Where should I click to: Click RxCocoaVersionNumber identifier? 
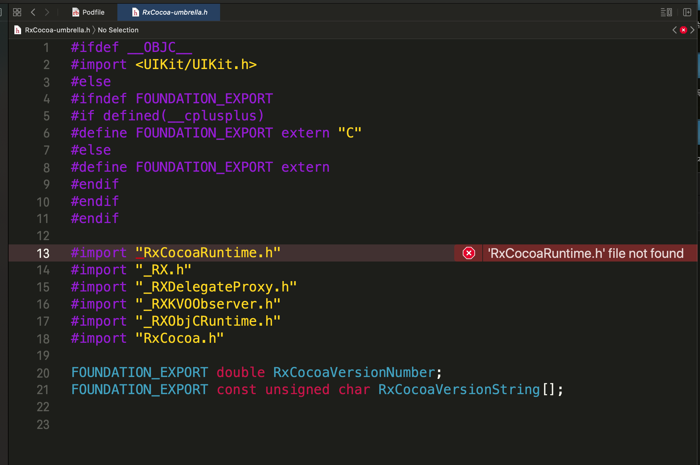[354, 372]
